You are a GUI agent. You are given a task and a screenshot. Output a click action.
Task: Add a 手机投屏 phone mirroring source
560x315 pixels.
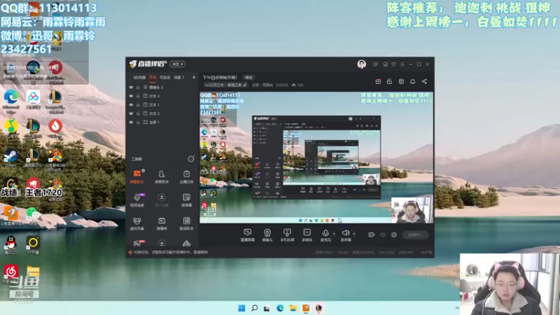(287, 235)
